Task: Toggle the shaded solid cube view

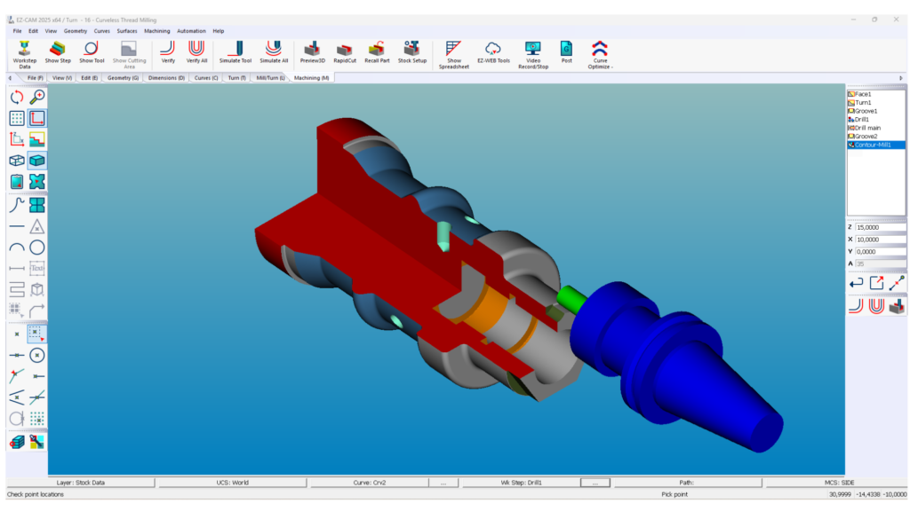Action: click(x=37, y=161)
